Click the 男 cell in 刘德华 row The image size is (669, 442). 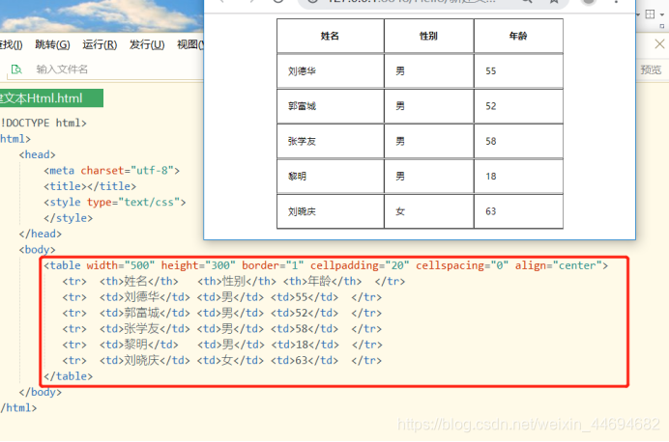tap(429, 71)
